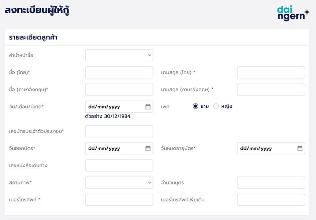
Task: Click the ชื่อ (ไทย) input field
Action: pos(119,72)
